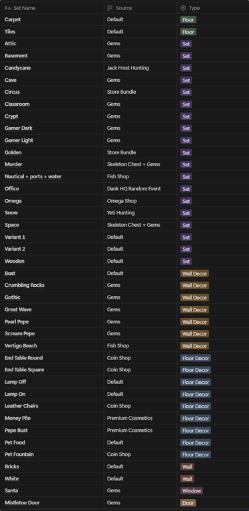Open the Nautical + ports + water entry
249x511 pixels.
(x=33, y=176)
